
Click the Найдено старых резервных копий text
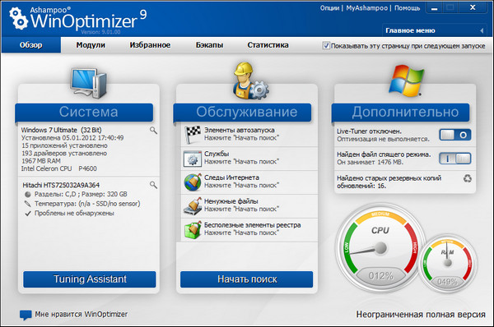click(x=389, y=182)
